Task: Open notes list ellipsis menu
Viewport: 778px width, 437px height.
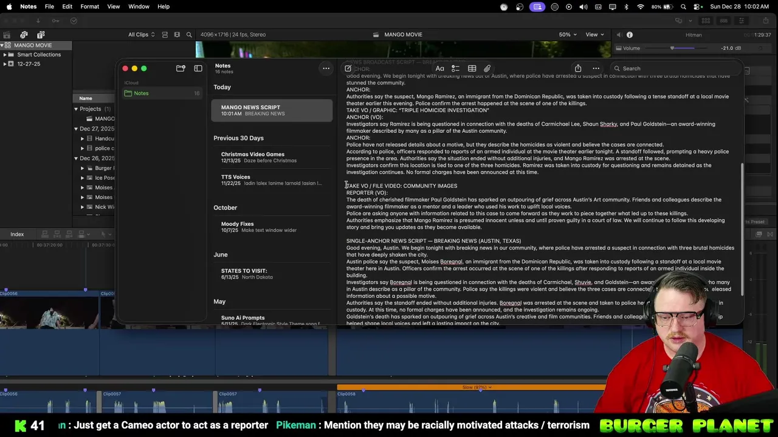Action: click(326, 68)
